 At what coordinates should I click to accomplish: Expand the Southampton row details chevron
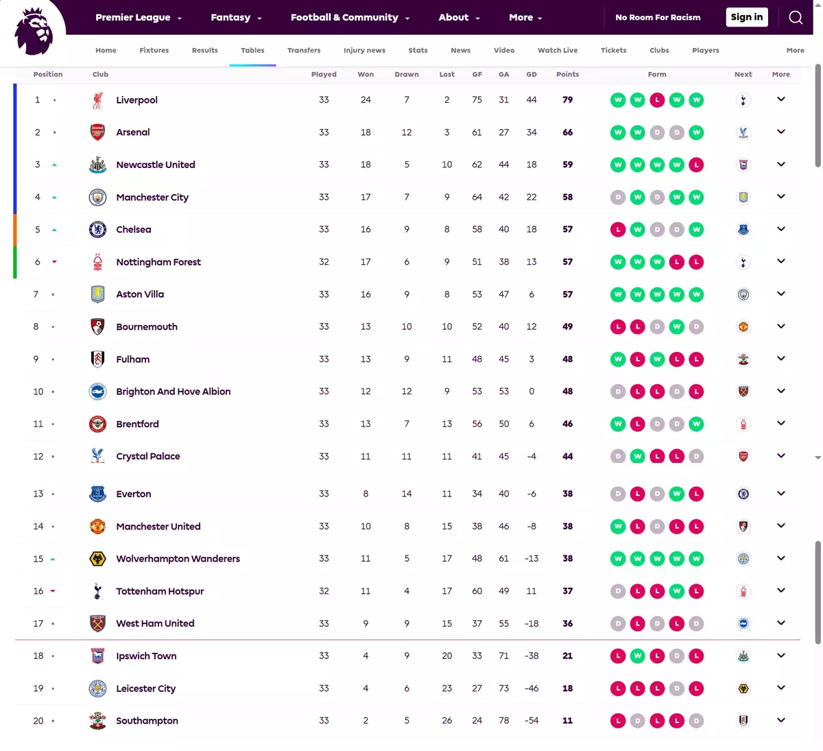[780, 720]
